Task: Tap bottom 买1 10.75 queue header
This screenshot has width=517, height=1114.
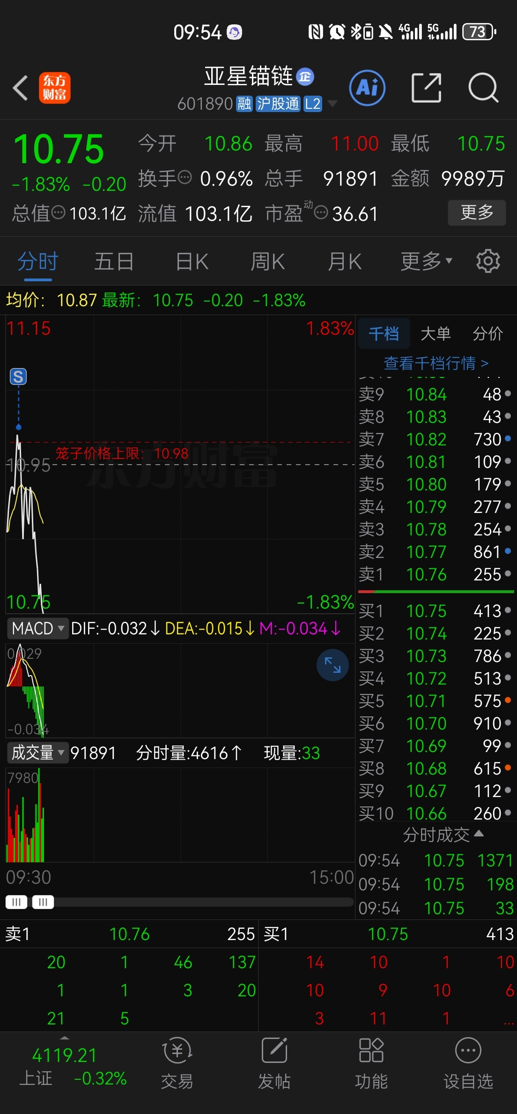Action: click(388, 934)
